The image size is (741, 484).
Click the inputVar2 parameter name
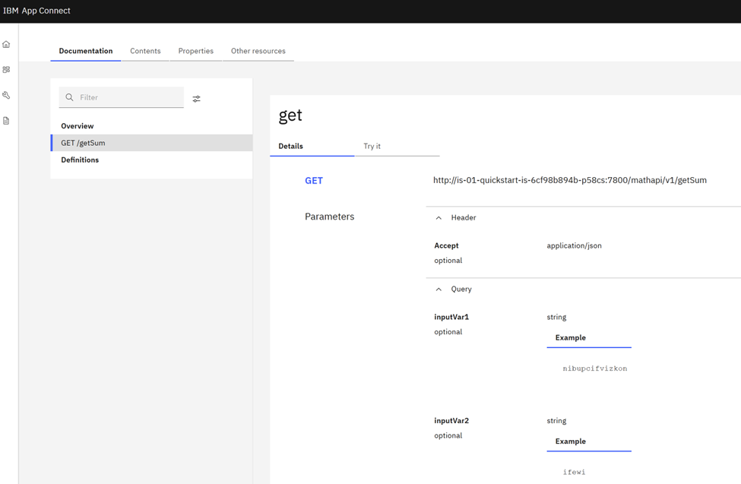coord(451,421)
